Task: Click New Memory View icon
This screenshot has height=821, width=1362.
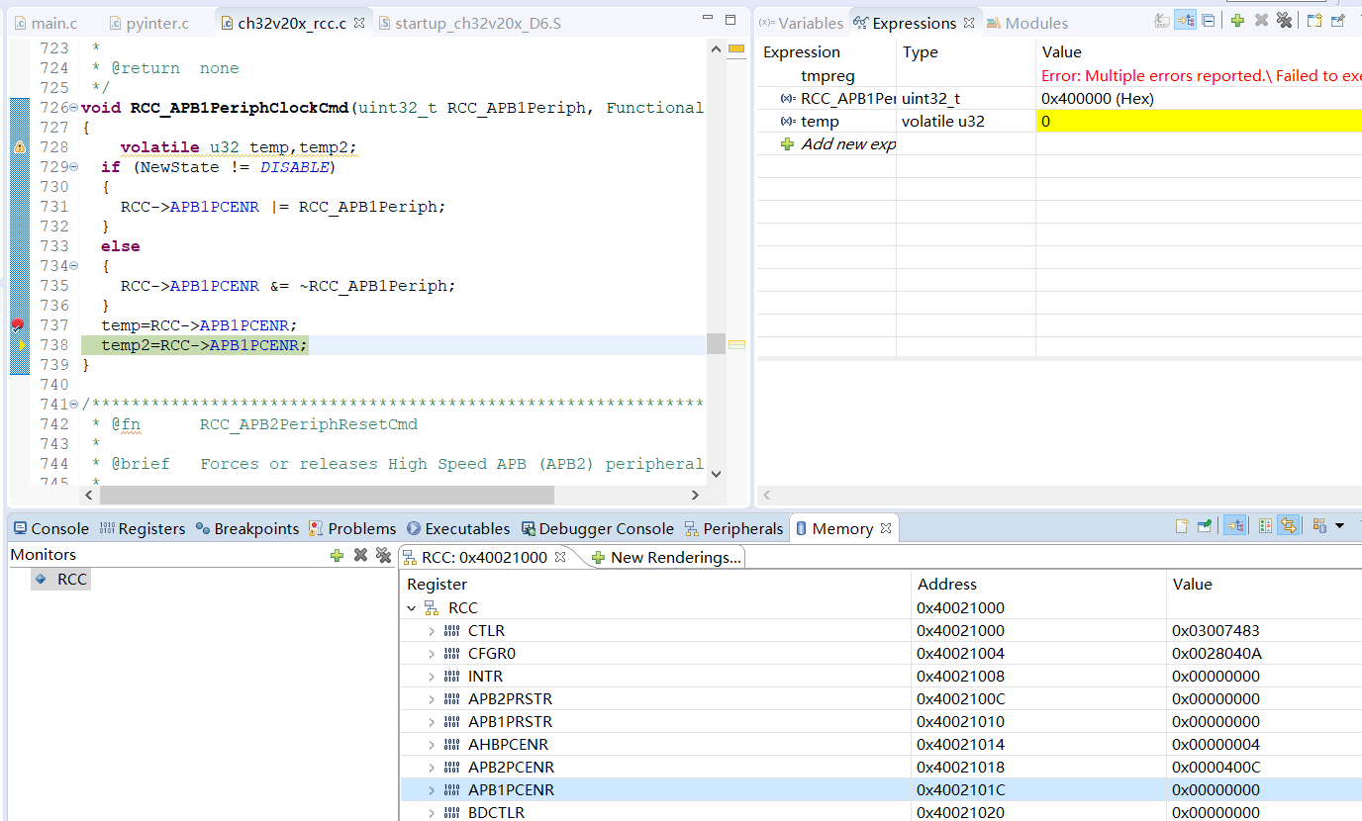Action: [x=1182, y=526]
